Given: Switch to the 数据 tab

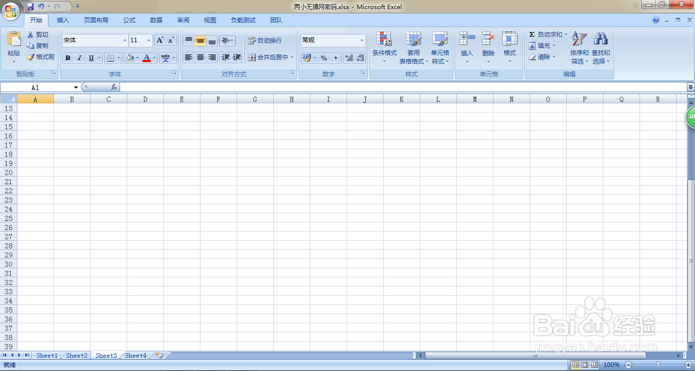Looking at the screenshot, I should (x=156, y=20).
